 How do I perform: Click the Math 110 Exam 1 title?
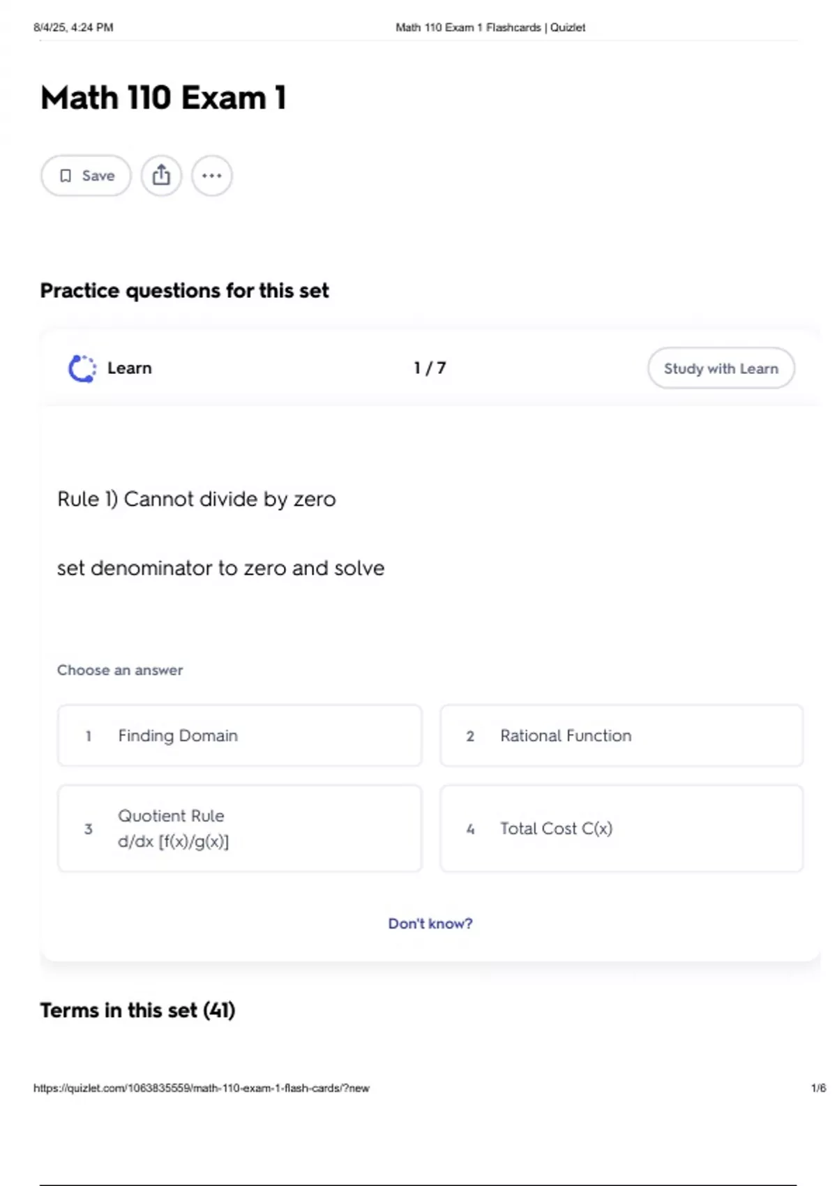(x=164, y=98)
